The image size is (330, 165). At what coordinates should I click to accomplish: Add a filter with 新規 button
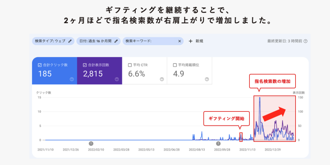(196, 41)
